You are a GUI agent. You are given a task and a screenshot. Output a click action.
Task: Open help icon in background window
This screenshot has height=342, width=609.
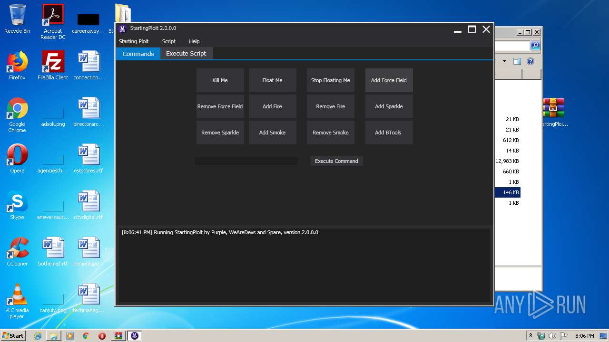530,61
